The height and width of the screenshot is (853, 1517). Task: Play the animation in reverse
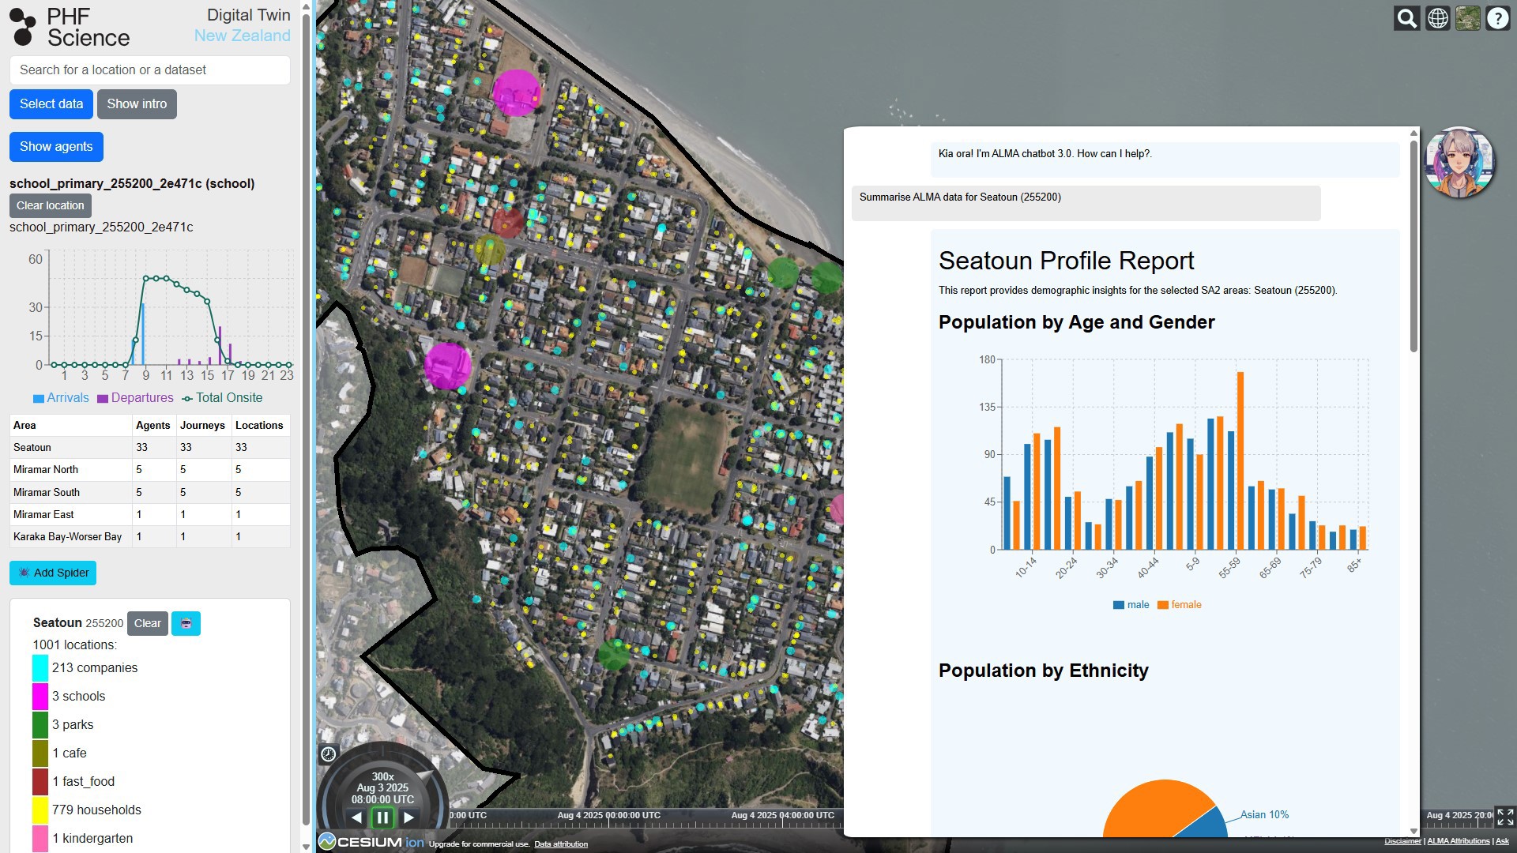tap(356, 817)
